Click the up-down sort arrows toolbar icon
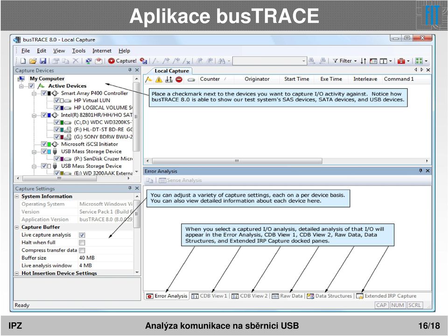The height and width of the screenshot is (336, 448). [x=363, y=61]
